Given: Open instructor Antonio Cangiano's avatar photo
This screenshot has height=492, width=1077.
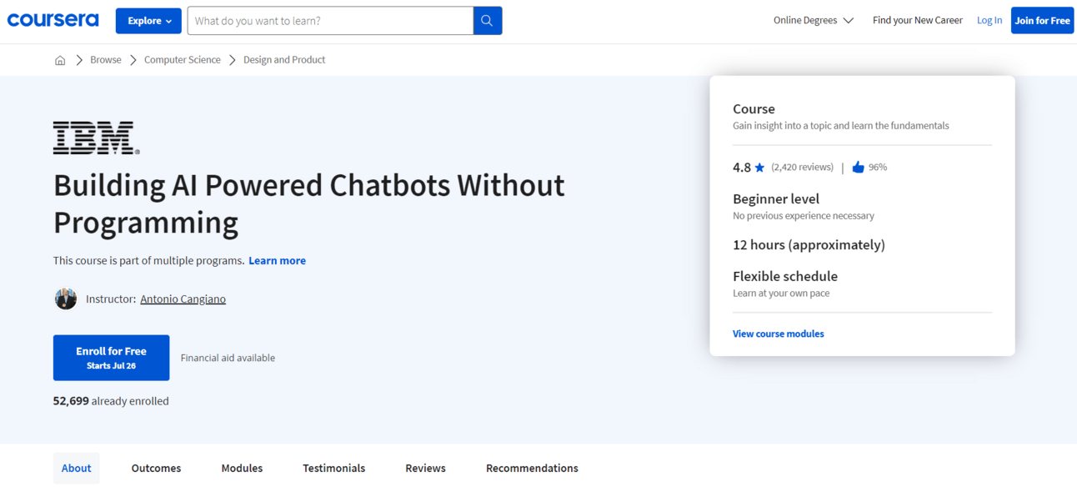Looking at the screenshot, I should pyautogui.click(x=66, y=299).
